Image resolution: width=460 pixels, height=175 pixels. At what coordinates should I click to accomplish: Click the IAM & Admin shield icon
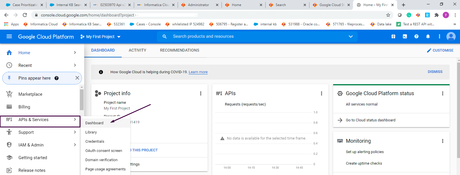click(9, 145)
